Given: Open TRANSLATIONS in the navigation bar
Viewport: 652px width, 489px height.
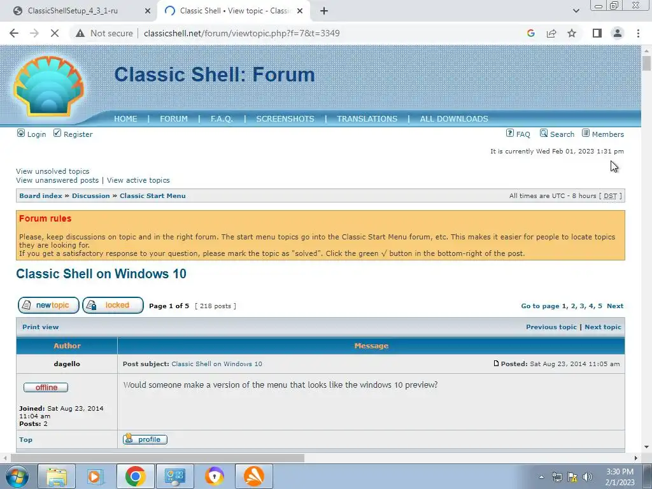Looking at the screenshot, I should click(367, 119).
